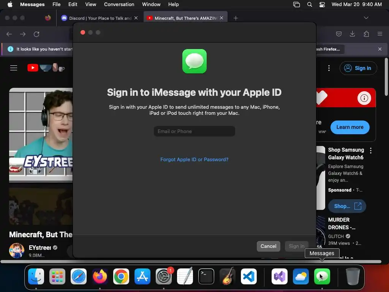This screenshot has width=389, height=292.
Task: Close the Discord tab
Action: 136,18
